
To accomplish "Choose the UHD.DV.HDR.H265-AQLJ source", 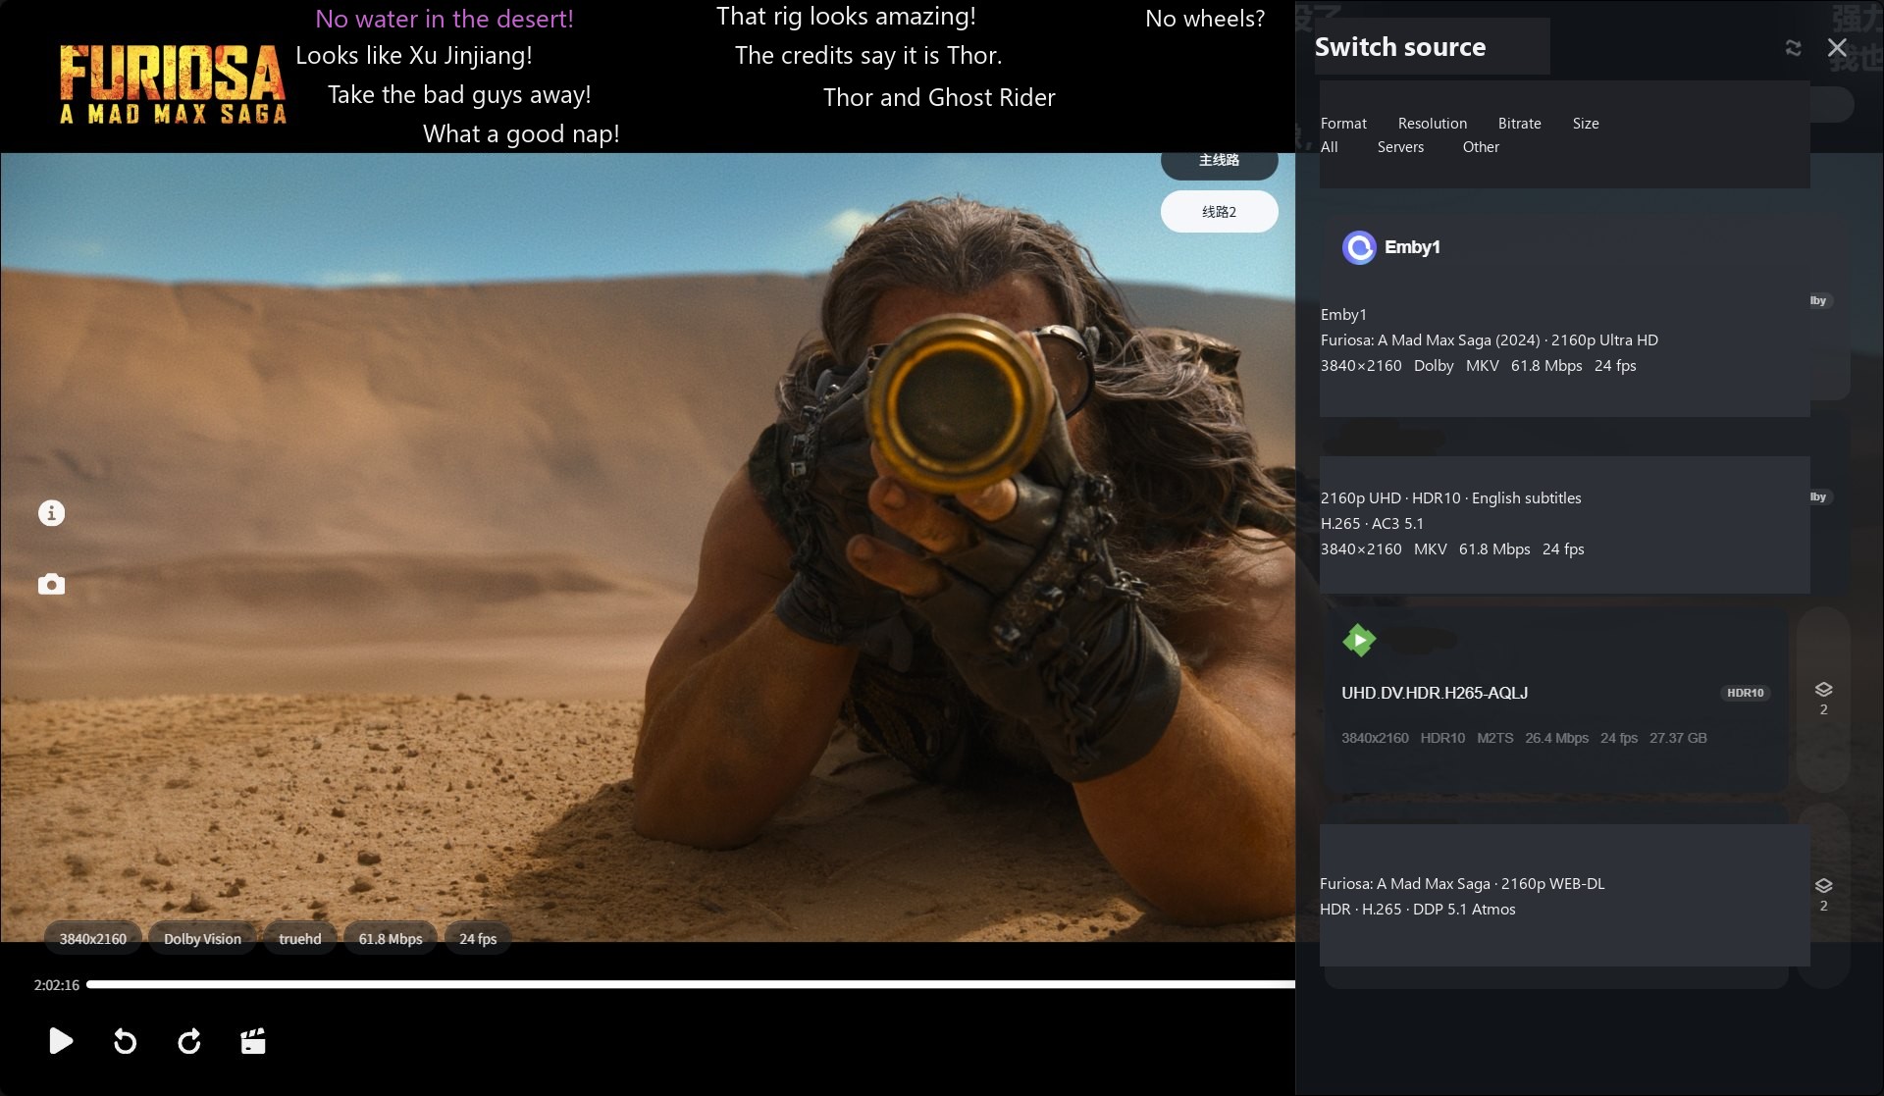I will pyautogui.click(x=1554, y=701).
